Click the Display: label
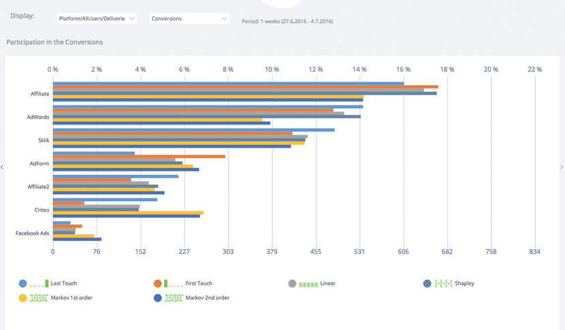Viewport: 565px width, 330px height. [22, 16]
